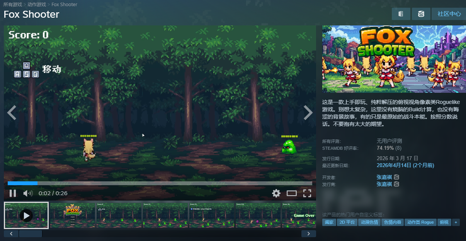This screenshot has height=241, width=466.
Task: Select the 色情内容 tag
Action: 392,222
